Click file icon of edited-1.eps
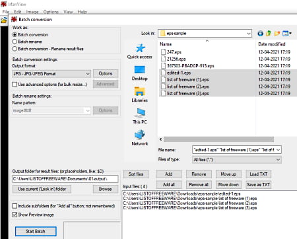Screen dimensions: 297x239 (163, 73)
